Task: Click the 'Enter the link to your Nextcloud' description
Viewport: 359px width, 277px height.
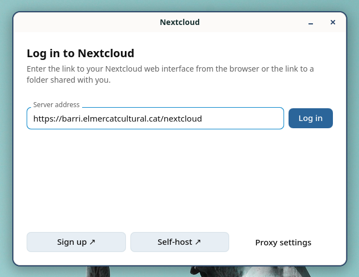Action: (170, 74)
